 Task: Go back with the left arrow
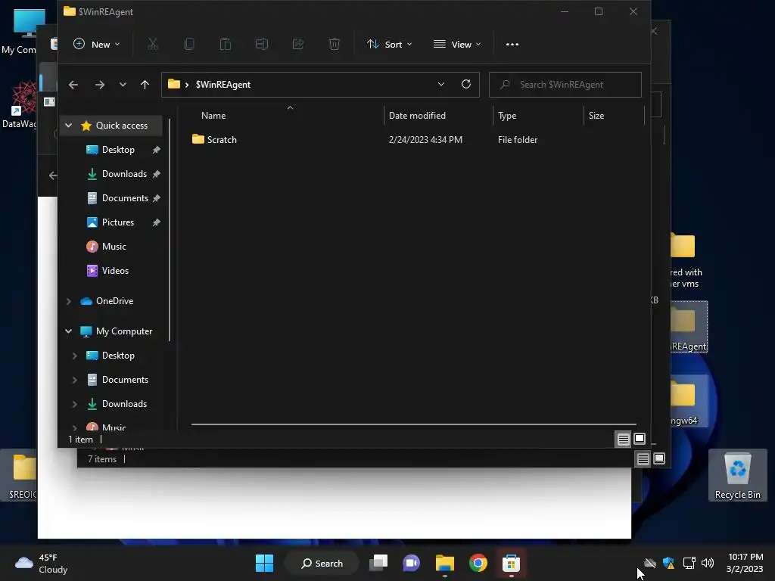(73, 85)
